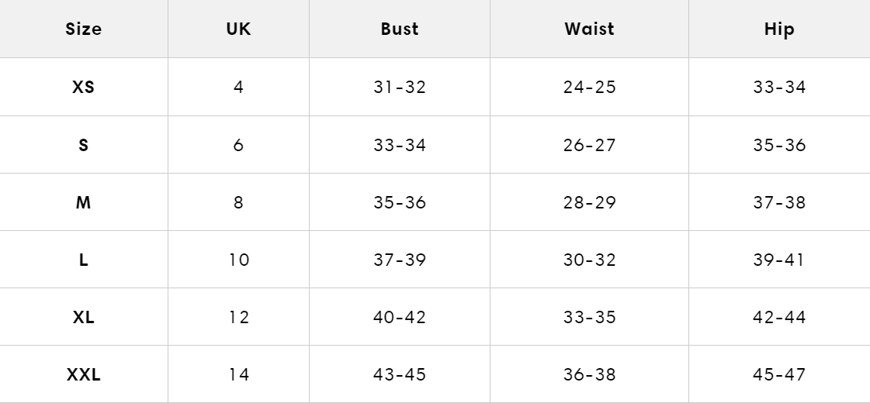Click the Waist column header
This screenshot has height=403, width=870.
pos(589,29)
